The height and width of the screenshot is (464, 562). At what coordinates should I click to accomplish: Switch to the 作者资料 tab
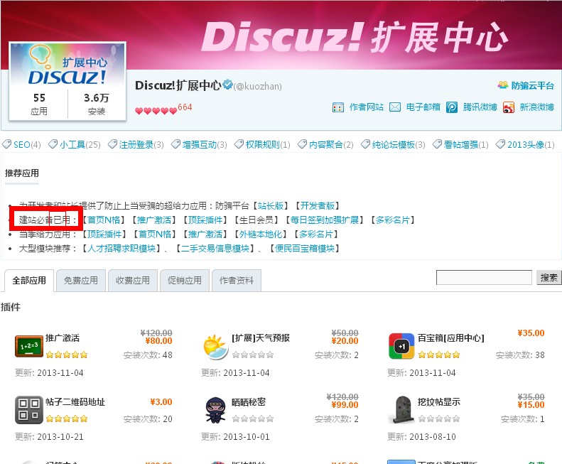click(x=237, y=281)
